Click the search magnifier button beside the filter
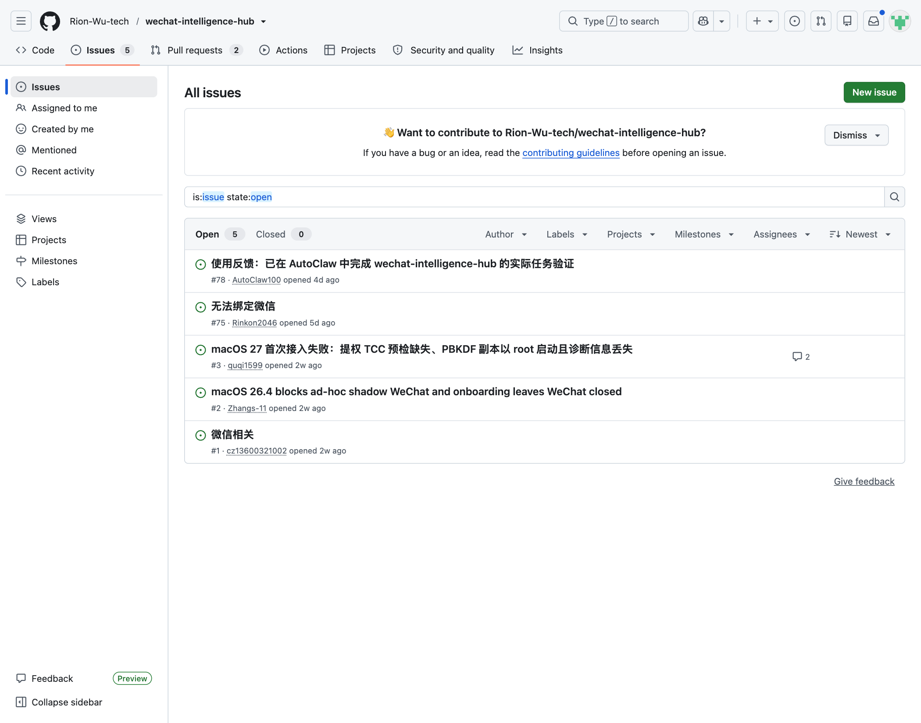The width and height of the screenshot is (921, 723). coord(895,197)
